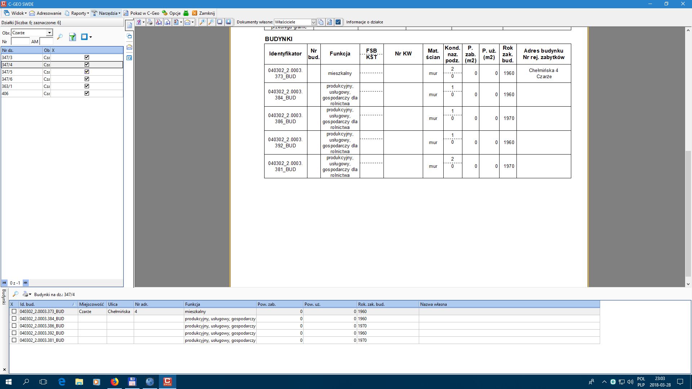Click the page width view monitor icon
The image size is (692, 389).
[x=229, y=22]
